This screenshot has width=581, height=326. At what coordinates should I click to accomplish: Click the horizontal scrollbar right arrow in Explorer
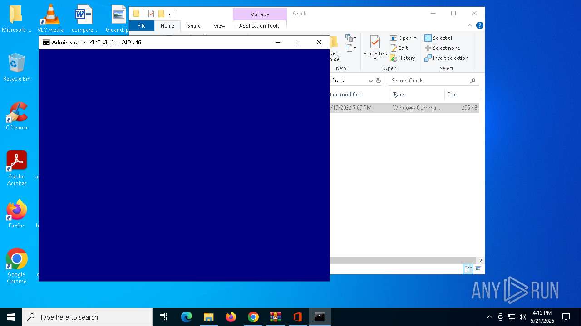click(x=481, y=260)
